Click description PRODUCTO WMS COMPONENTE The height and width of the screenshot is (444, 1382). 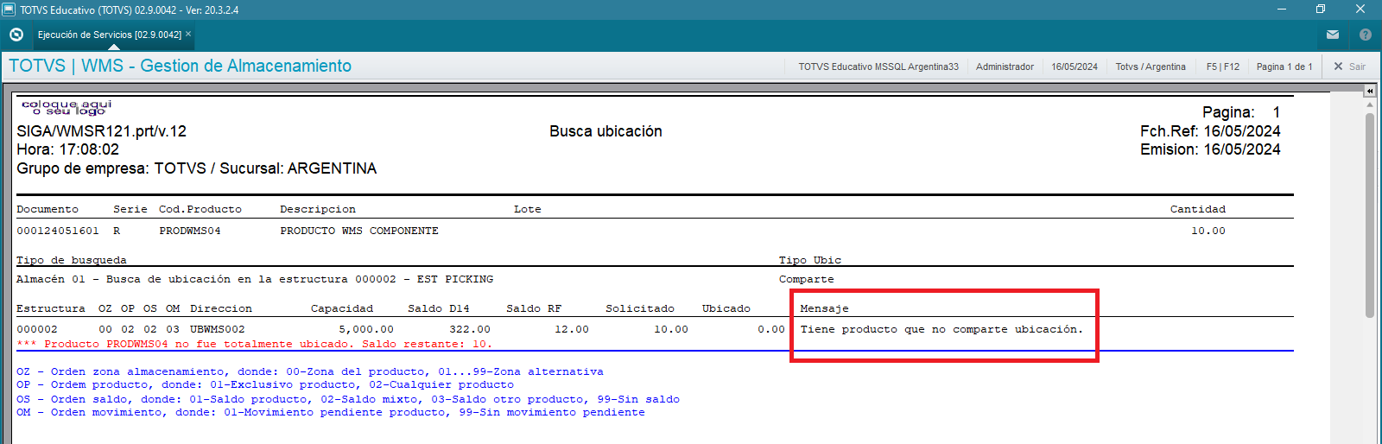359,231
